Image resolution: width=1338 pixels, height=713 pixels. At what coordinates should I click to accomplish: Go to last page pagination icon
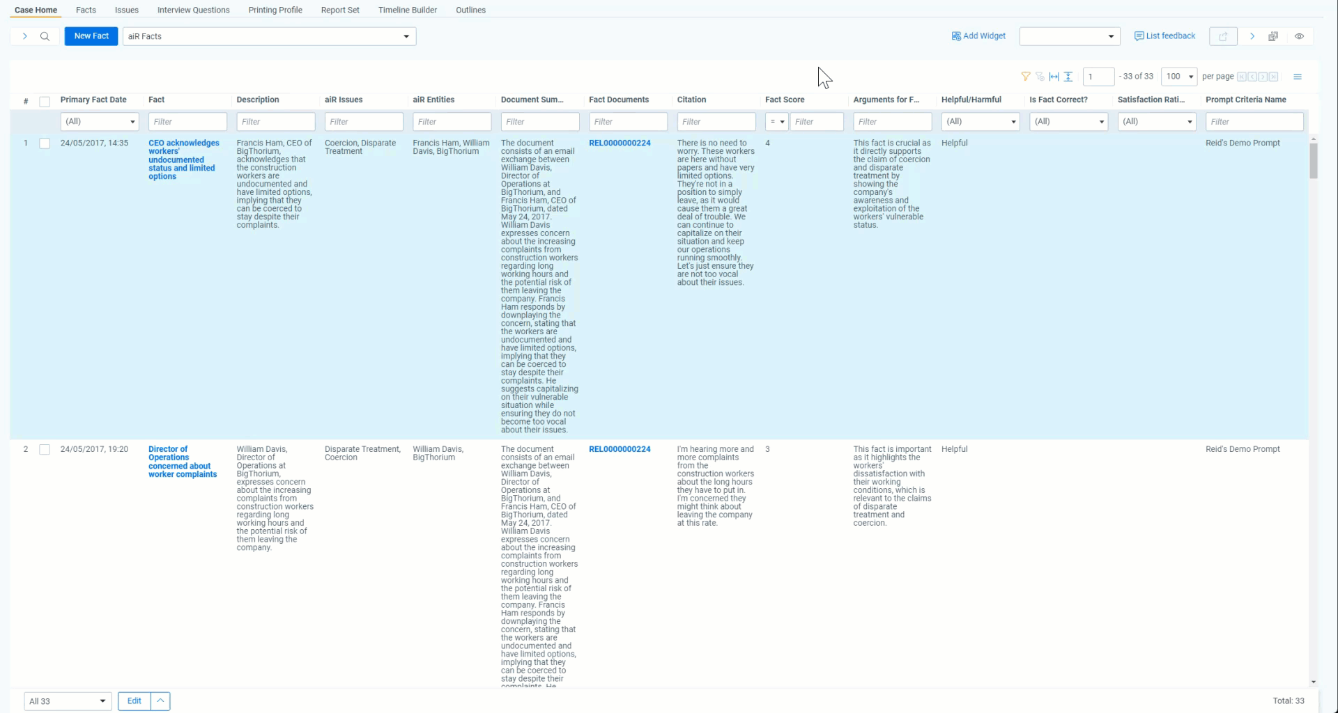pos(1273,77)
